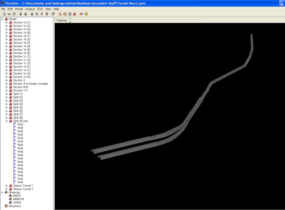This screenshot has height=210, width=285.
Task: Click the Section 2 group icon
Action: (11, 80)
